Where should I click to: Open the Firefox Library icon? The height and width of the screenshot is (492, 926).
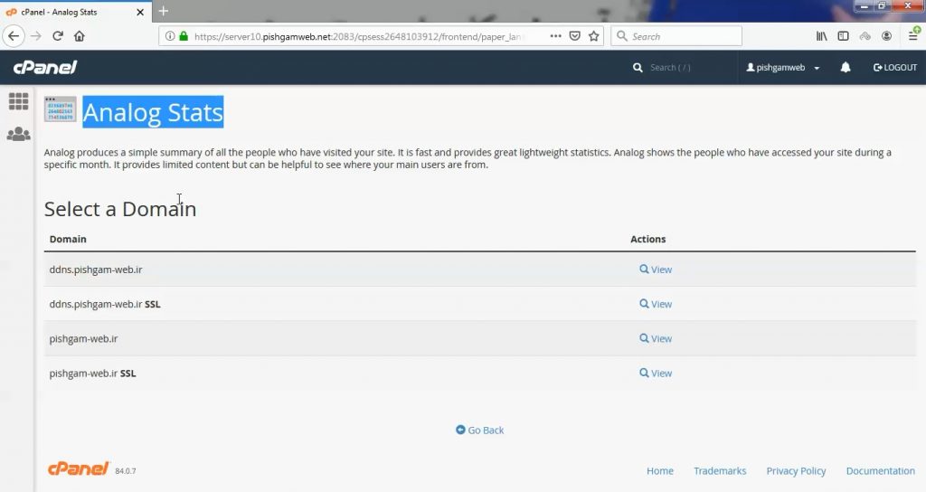(x=821, y=36)
